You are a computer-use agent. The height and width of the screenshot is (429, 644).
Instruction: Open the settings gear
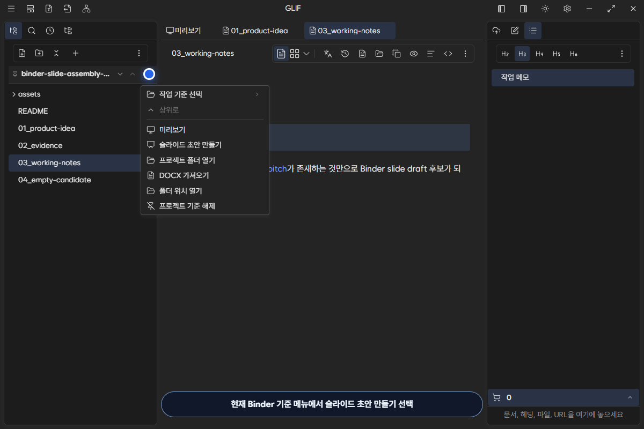567,9
